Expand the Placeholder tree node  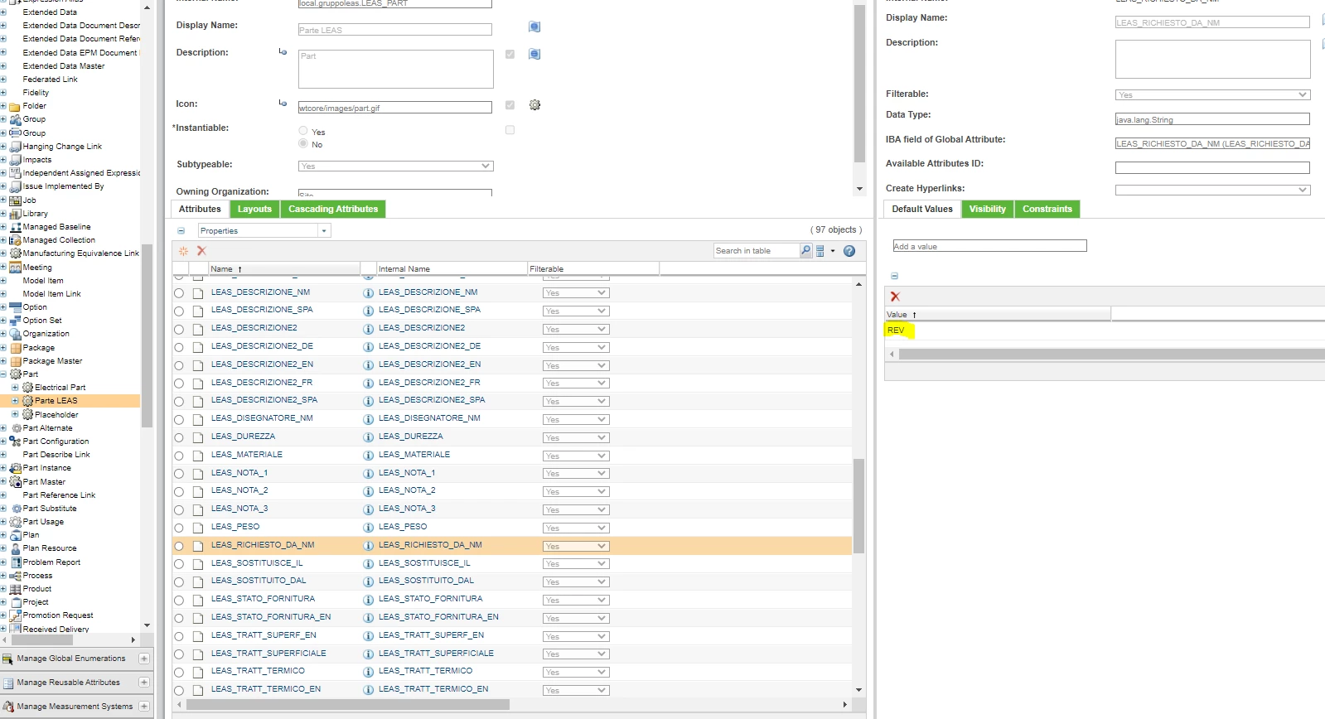pos(15,414)
